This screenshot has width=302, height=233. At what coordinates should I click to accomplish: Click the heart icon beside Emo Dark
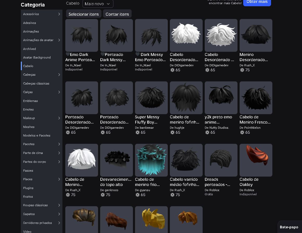pyautogui.click(x=67, y=54)
